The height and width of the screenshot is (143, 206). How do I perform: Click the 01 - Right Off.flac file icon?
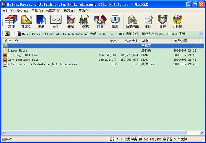5,55
